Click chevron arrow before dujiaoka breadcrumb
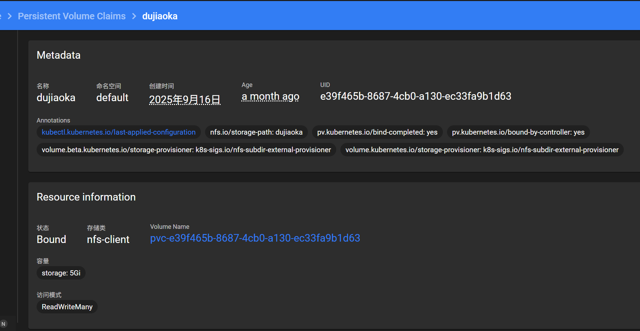Image resolution: width=640 pixels, height=331 pixels. pos(134,16)
